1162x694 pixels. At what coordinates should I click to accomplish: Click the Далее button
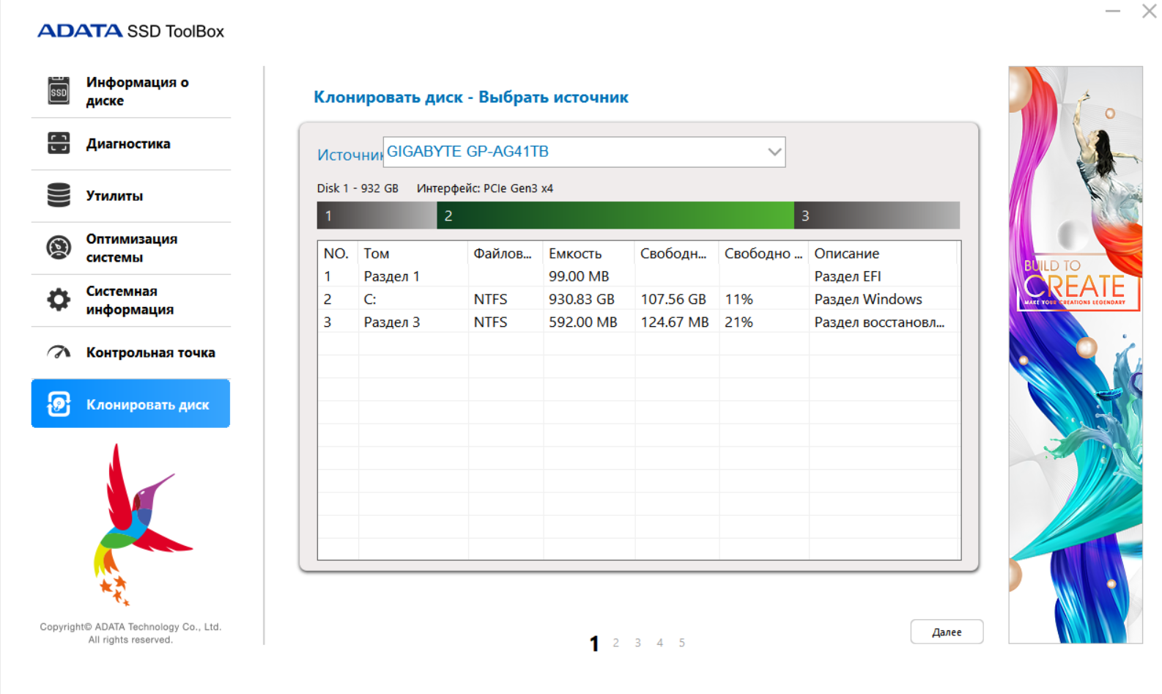[947, 632]
